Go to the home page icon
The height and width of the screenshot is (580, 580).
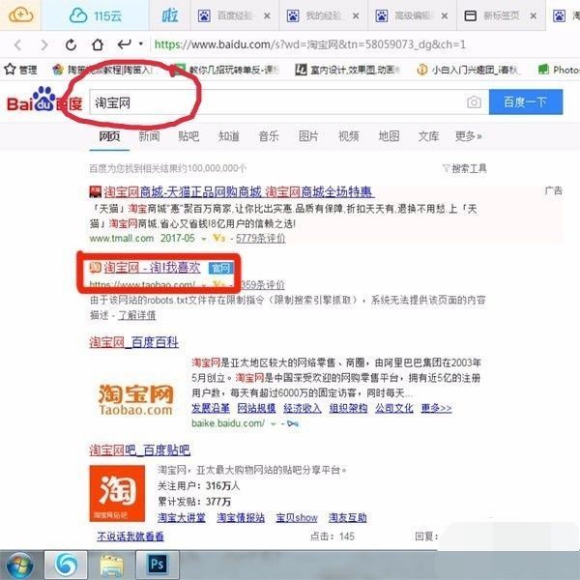(98, 45)
